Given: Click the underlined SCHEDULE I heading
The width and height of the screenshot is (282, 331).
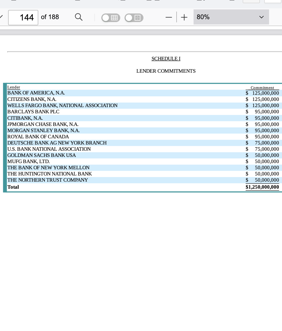Looking at the screenshot, I should pos(166,59).
